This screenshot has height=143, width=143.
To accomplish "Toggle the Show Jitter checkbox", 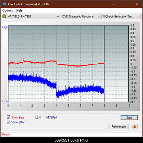I will pyautogui.click(x=9, y=122).
